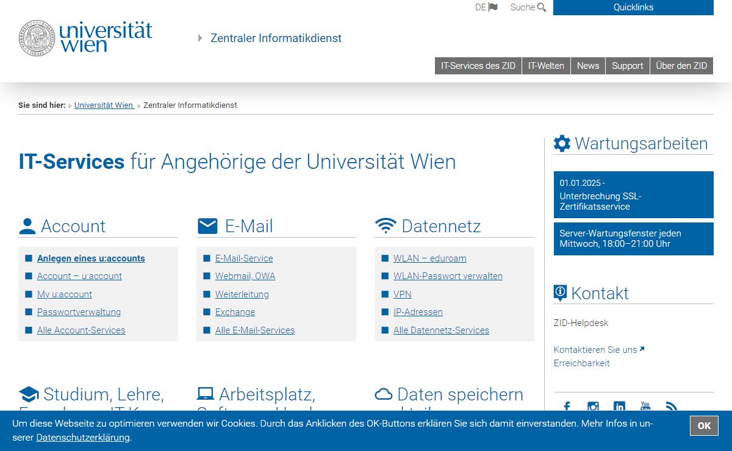Open Exchange link
732x451 pixels.
click(235, 312)
